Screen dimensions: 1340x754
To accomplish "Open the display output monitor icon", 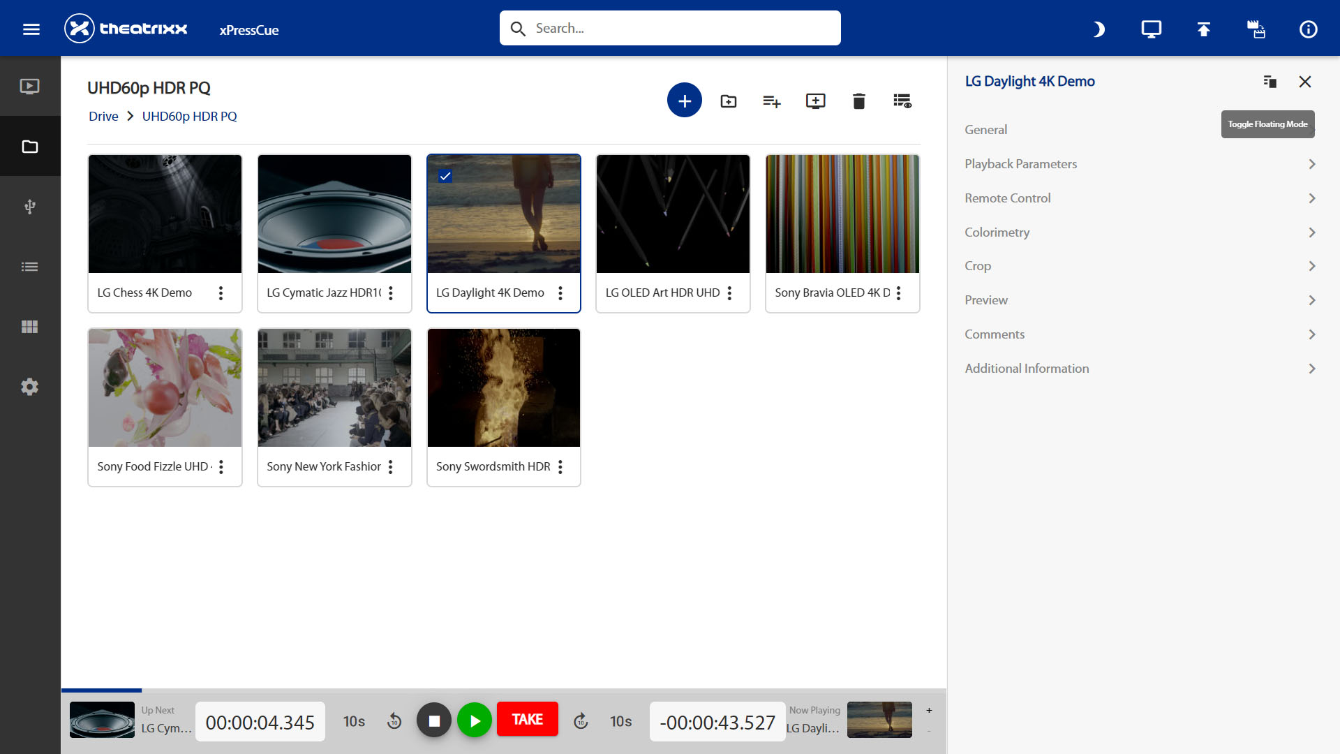I will coord(1151,29).
